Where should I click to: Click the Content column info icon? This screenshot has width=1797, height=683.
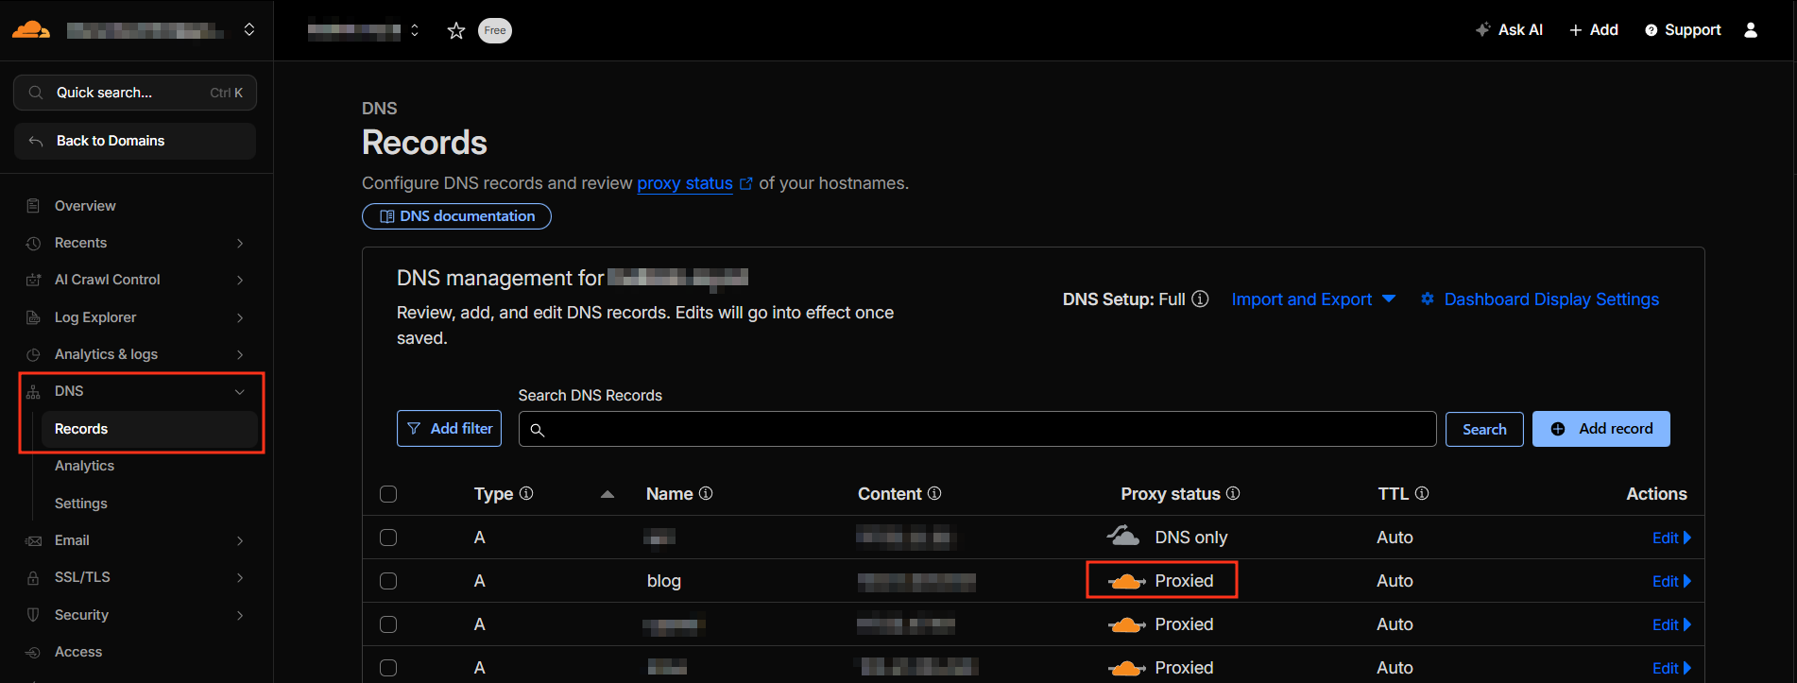tap(934, 493)
